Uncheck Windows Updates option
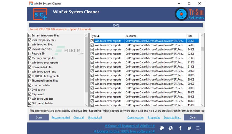The width and height of the screenshot is (232, 134). coord(30,99)
